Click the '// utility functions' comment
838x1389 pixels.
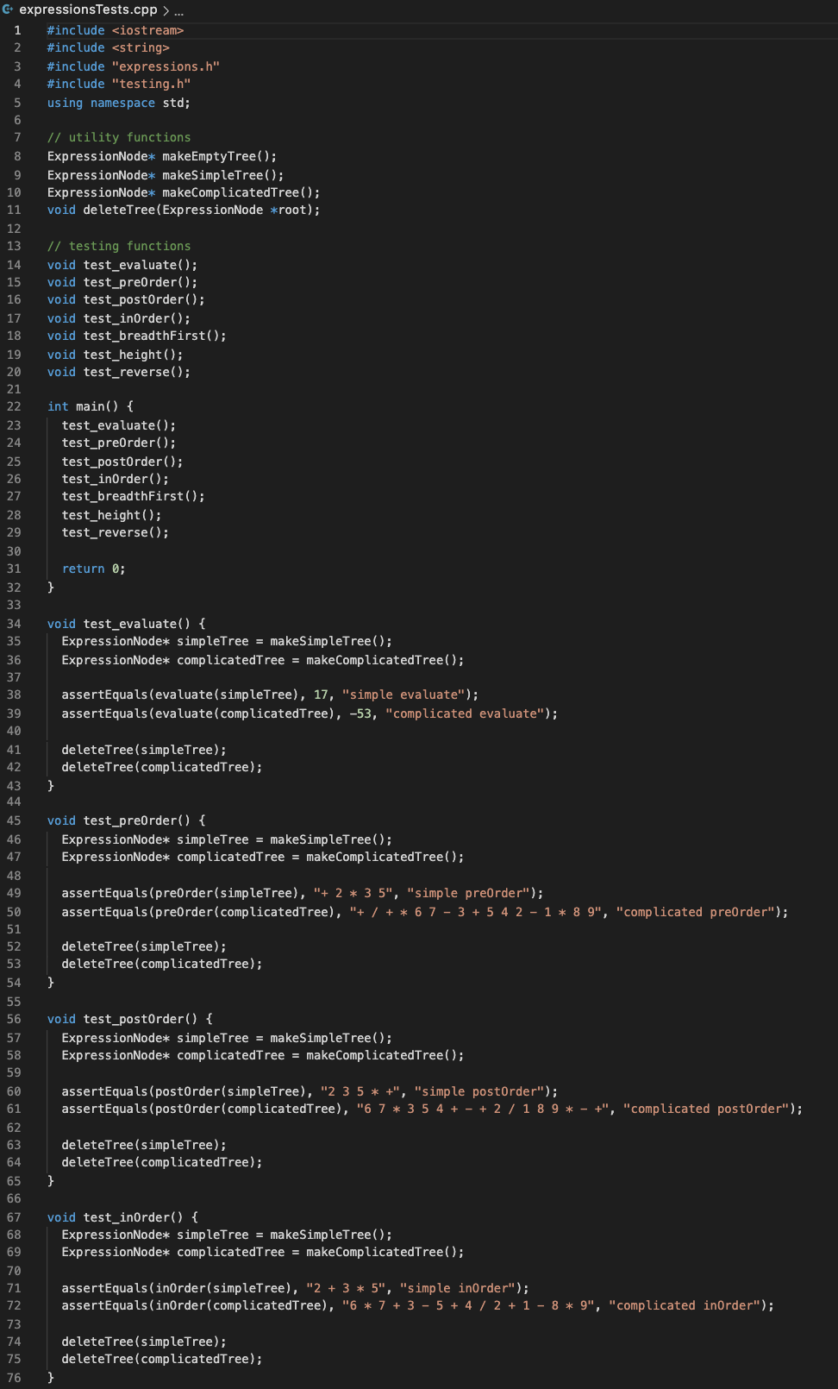click(119, 137)
